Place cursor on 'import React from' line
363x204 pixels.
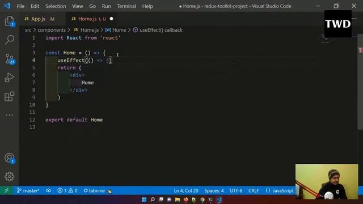click(x=83, y=38)
